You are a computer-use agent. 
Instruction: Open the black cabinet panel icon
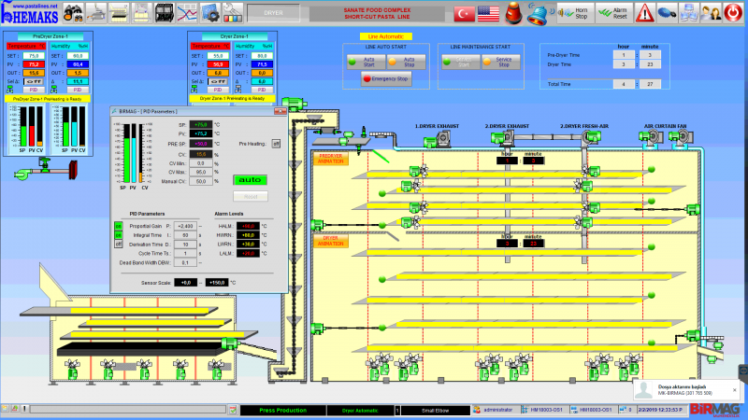click(x=164, y=13)
